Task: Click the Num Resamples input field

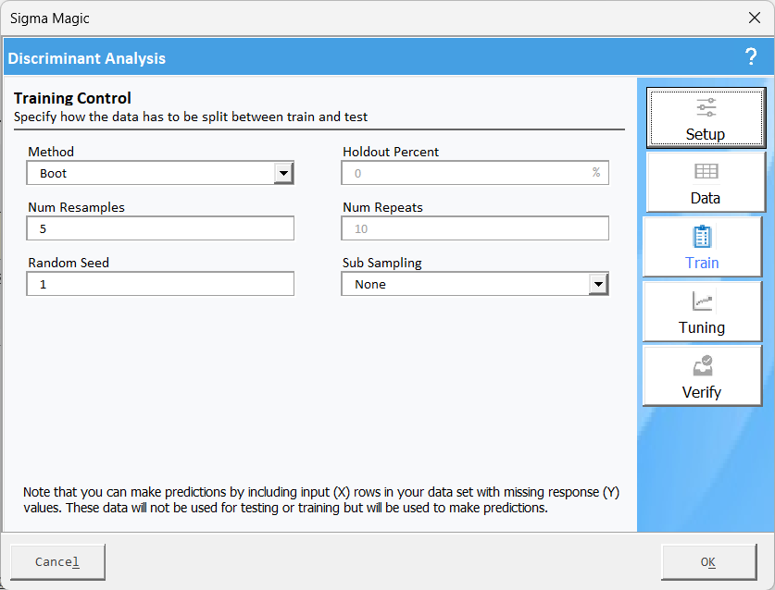Action: [x=160, y=228]
